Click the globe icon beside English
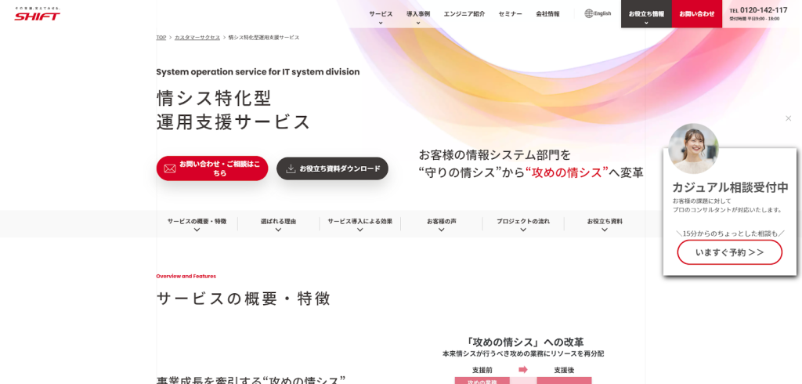 coord(589,13)
